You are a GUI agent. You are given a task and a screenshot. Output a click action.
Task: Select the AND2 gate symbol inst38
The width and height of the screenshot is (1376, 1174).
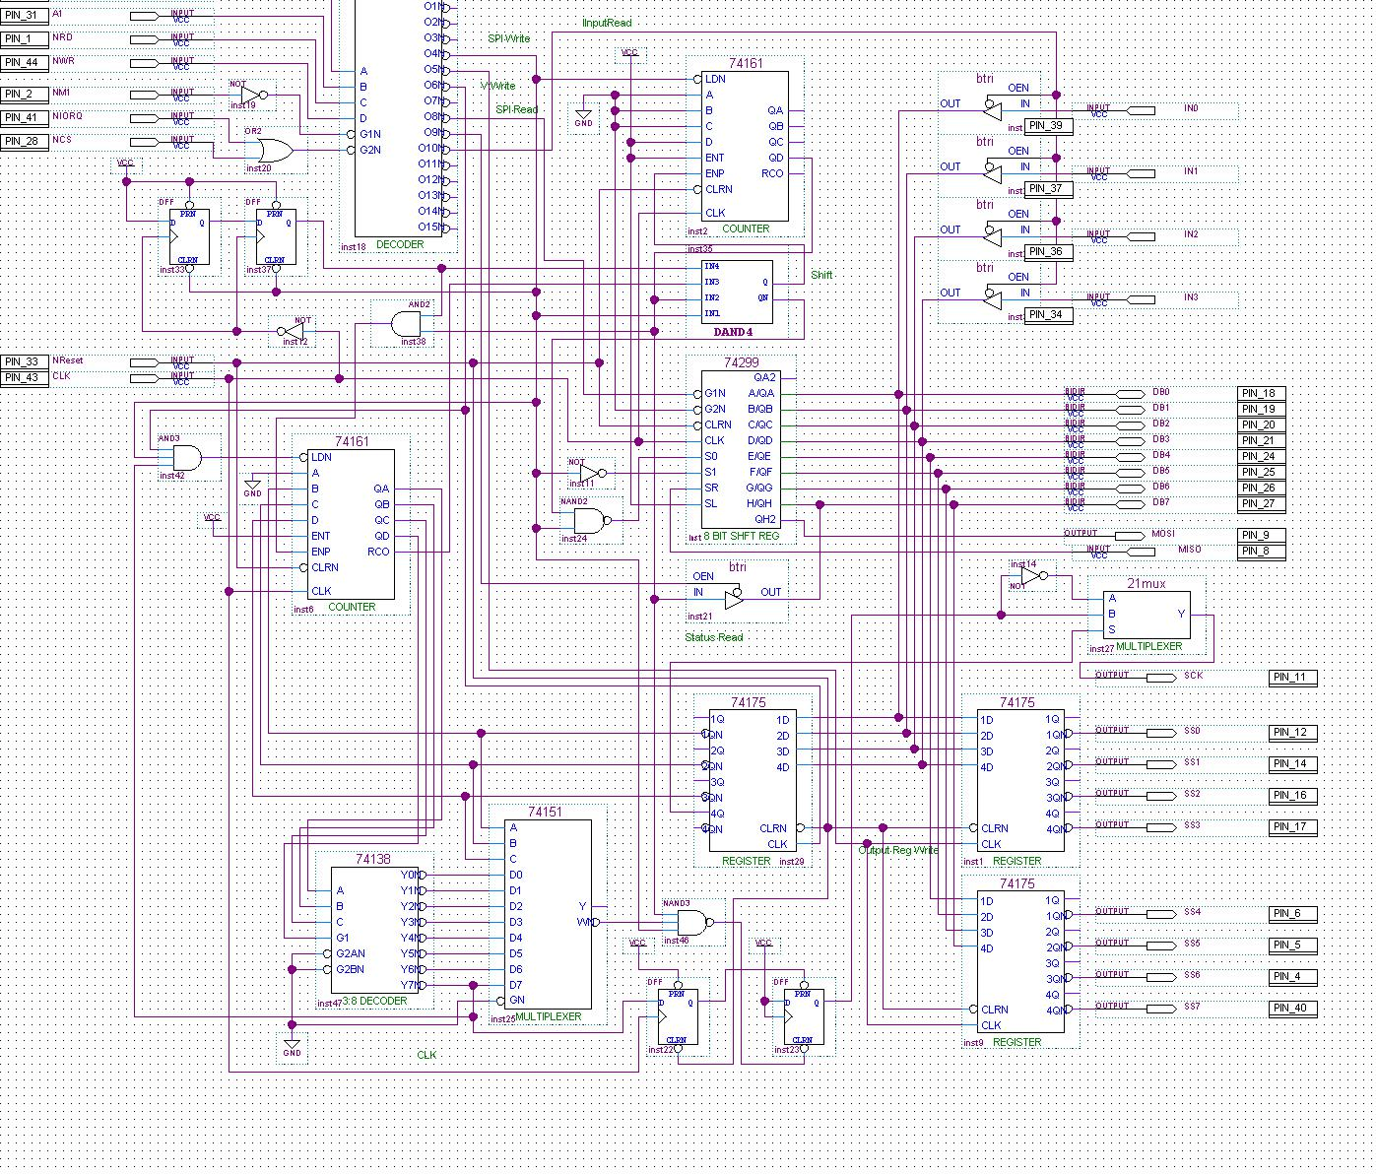407,323
